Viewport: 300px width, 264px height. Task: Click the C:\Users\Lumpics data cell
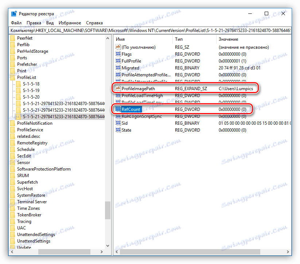coord(236,89)
